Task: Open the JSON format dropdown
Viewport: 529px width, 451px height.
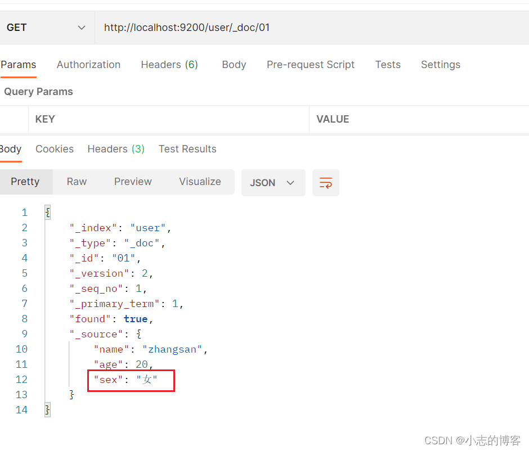Action: click(274, 183)
